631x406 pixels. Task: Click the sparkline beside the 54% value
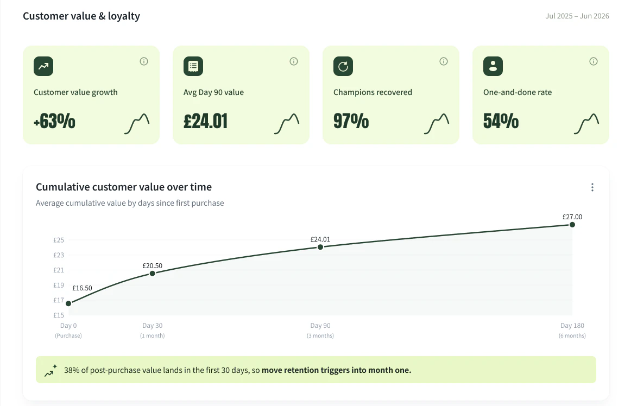point(586,124)
